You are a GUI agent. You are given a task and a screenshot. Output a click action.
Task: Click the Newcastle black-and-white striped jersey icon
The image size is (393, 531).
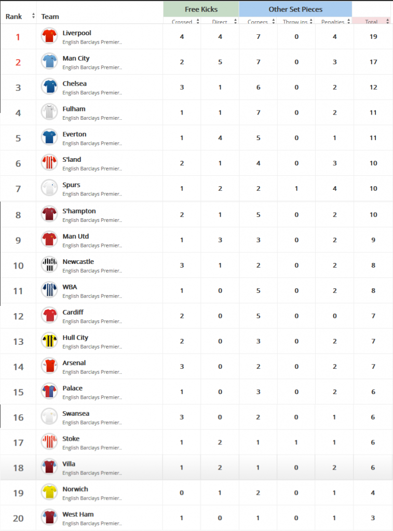[x=49, y=264]
